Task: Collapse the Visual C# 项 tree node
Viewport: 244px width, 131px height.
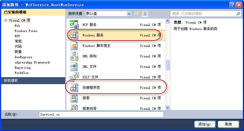Action: (6, 20)
